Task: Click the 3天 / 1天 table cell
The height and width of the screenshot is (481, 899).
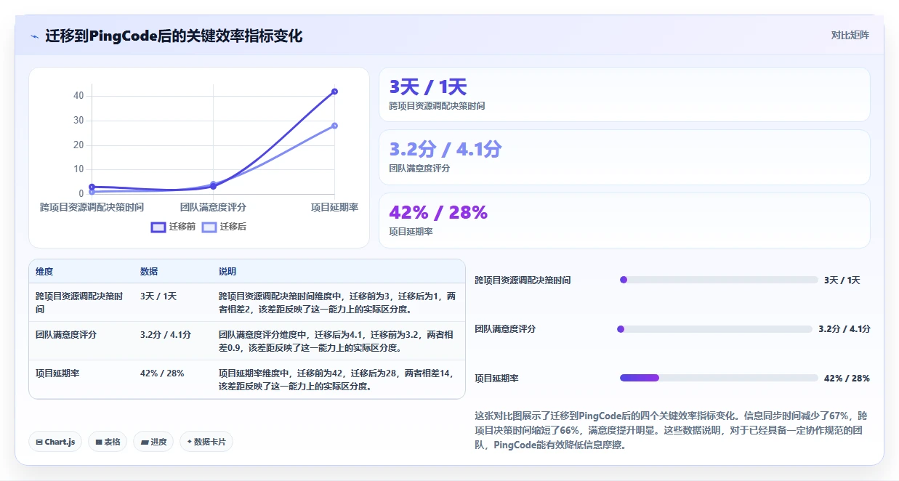Action: pyautogui.click(x=158, y=296)
